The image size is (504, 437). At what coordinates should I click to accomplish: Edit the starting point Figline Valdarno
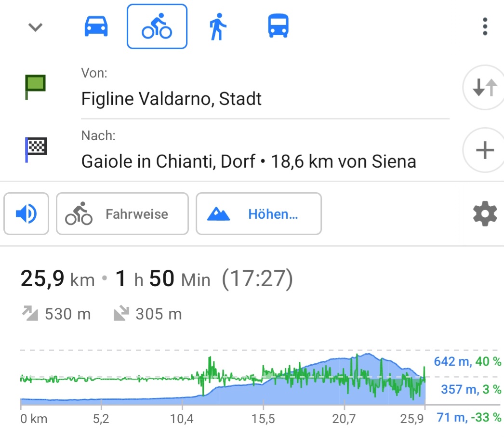[171, 99]
